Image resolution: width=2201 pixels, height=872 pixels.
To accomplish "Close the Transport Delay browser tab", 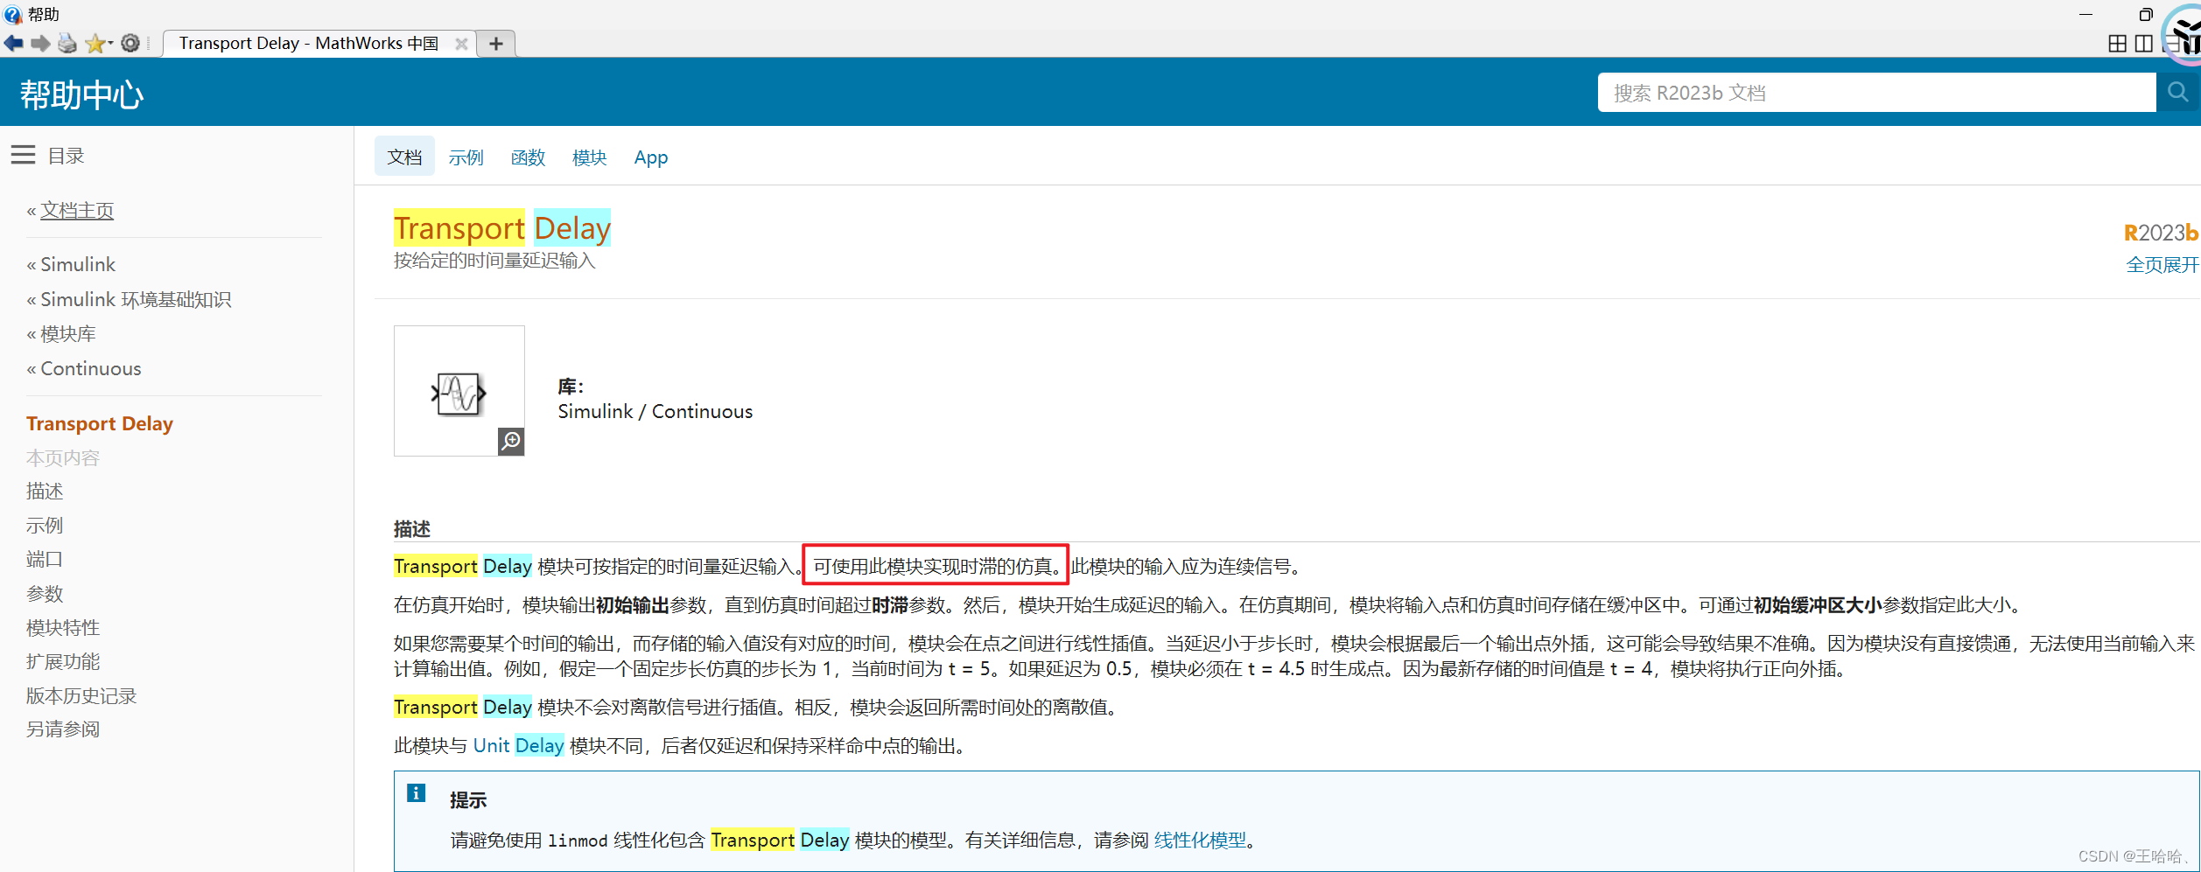I will [x=461, y=44].
